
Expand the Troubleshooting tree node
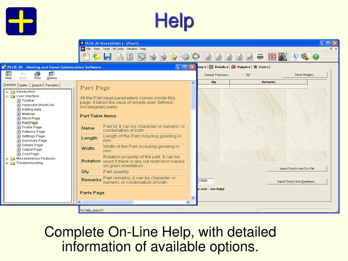(x=7, y=163)
